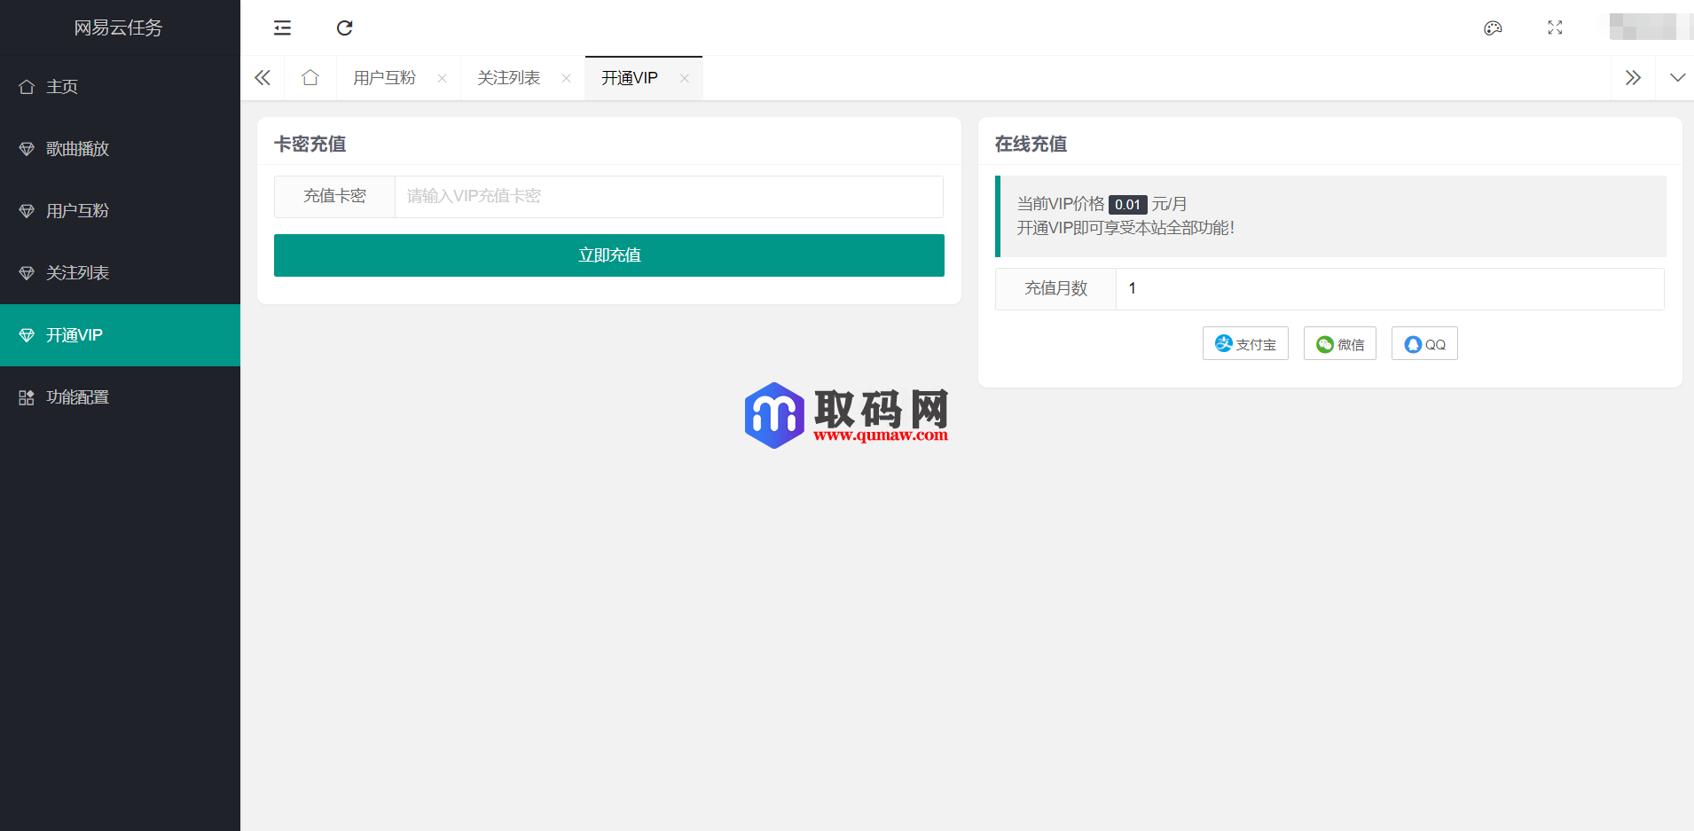
Task: Select the 开通VIP tab
Action: pos(630,78)
